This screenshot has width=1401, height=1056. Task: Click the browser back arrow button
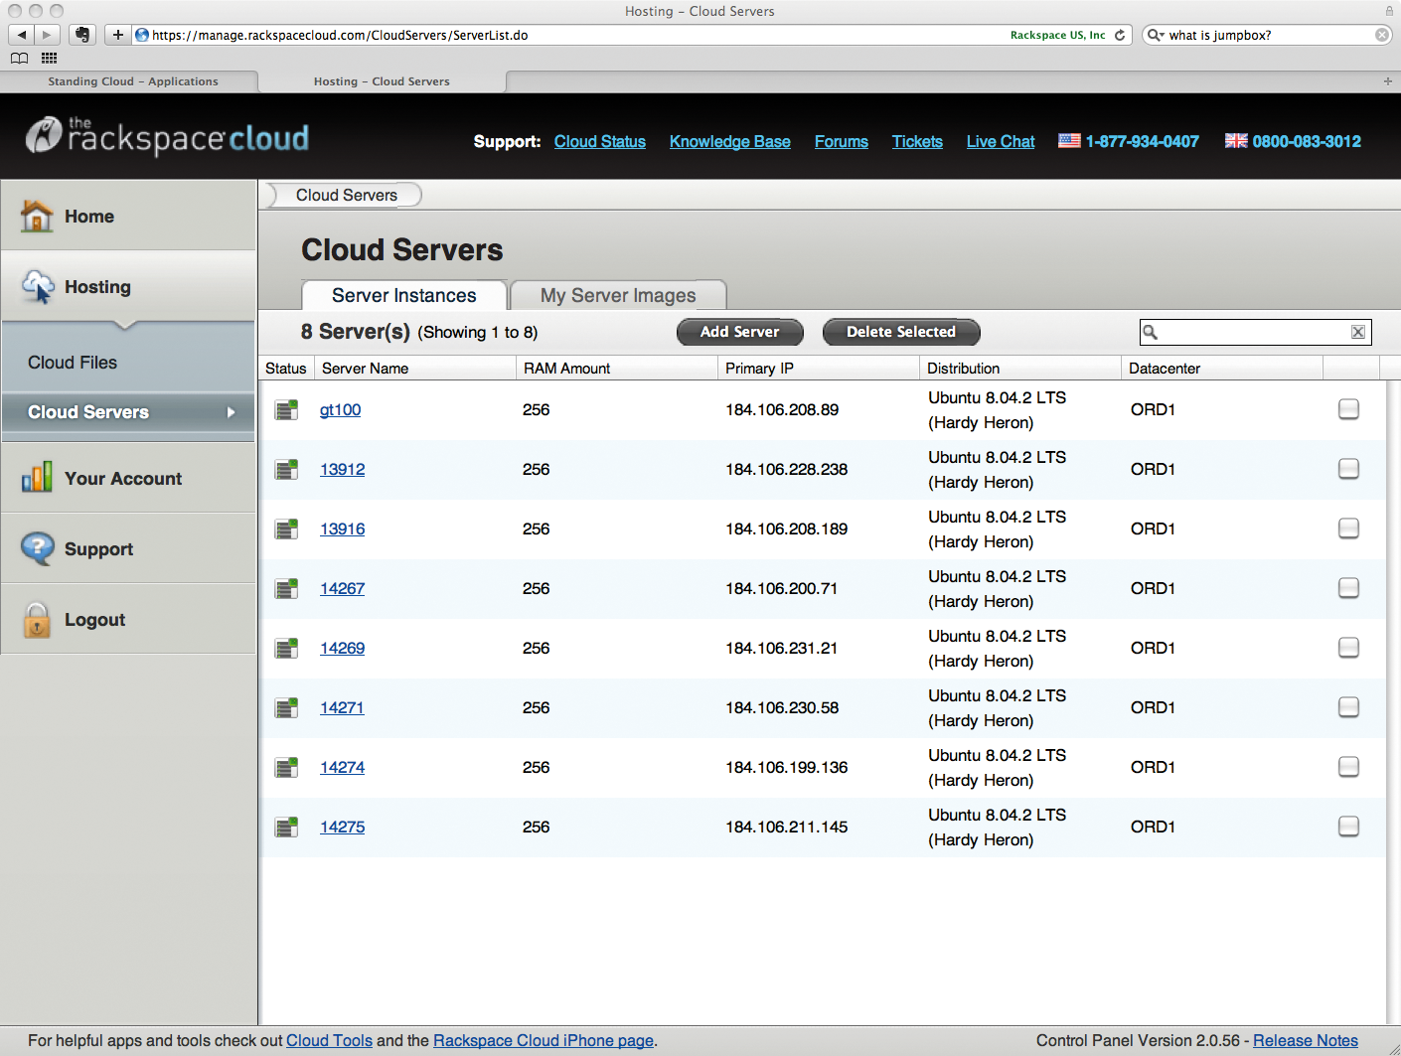[x=22, y=35]
